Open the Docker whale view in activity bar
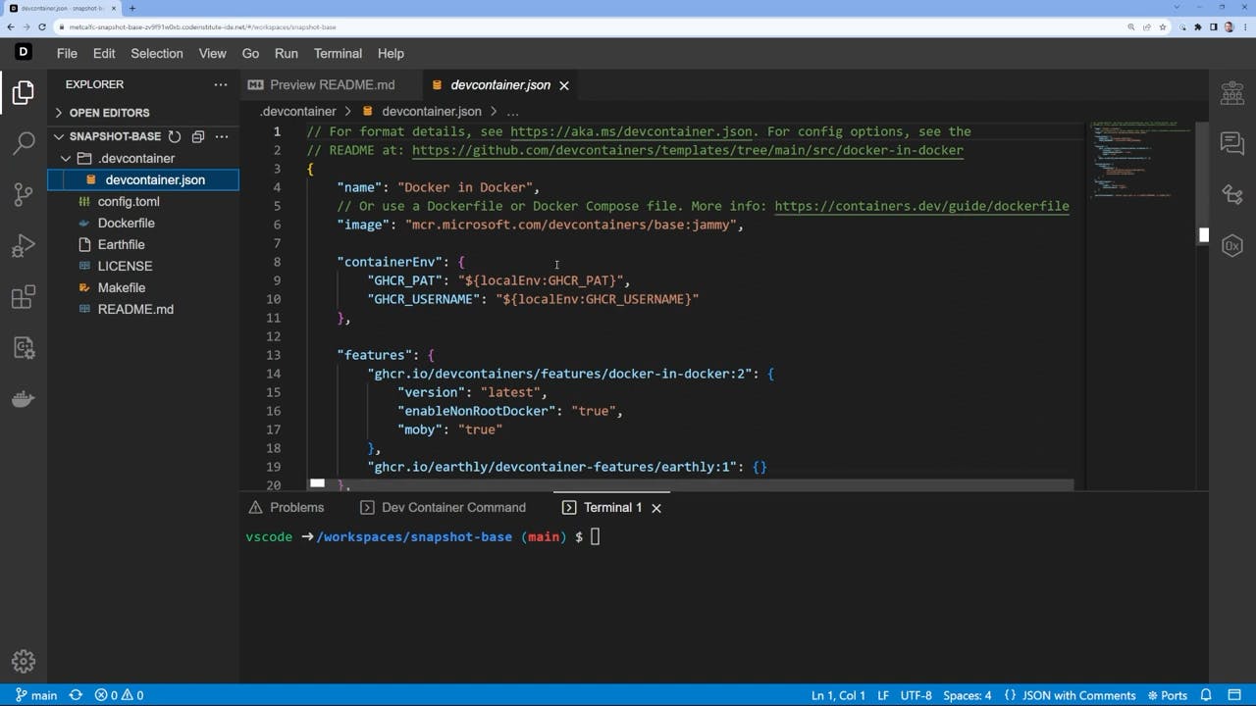 24,399
